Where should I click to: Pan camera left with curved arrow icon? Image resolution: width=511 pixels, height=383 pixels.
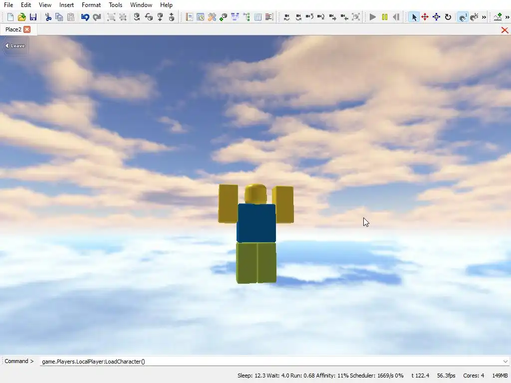tap(309, 17)
